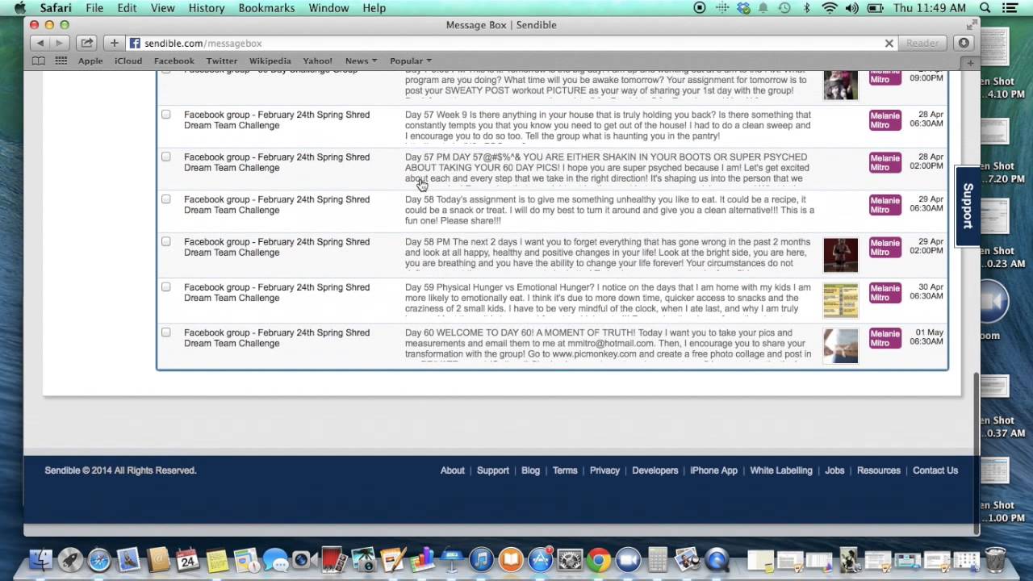This screenshot has width=1033, height=581.
Task: Expand the Popular bookmarks dropdown
Action: click(x=410, y=61)
